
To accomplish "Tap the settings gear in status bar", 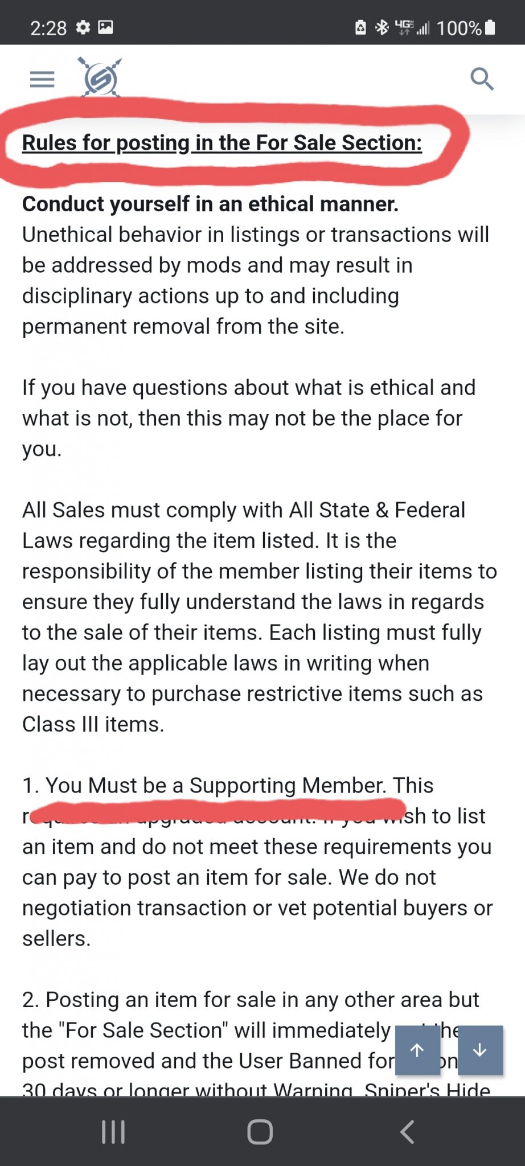I will click(83, 27).
